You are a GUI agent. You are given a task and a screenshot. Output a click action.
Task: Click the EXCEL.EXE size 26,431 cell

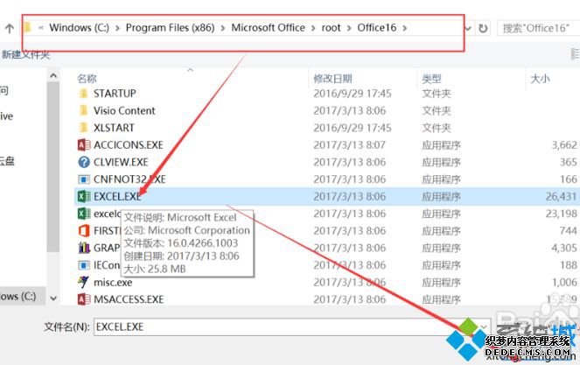561,196
